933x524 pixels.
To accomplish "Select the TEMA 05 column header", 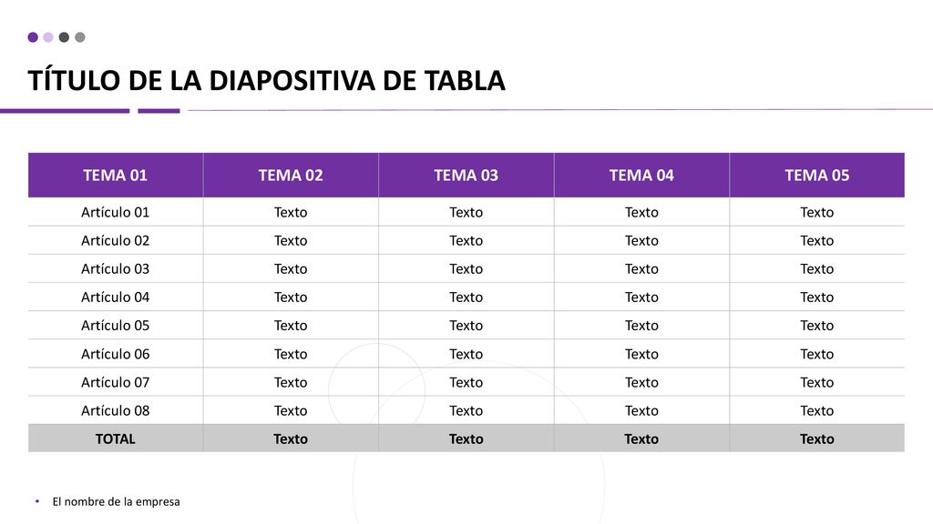I will [817, 176].
